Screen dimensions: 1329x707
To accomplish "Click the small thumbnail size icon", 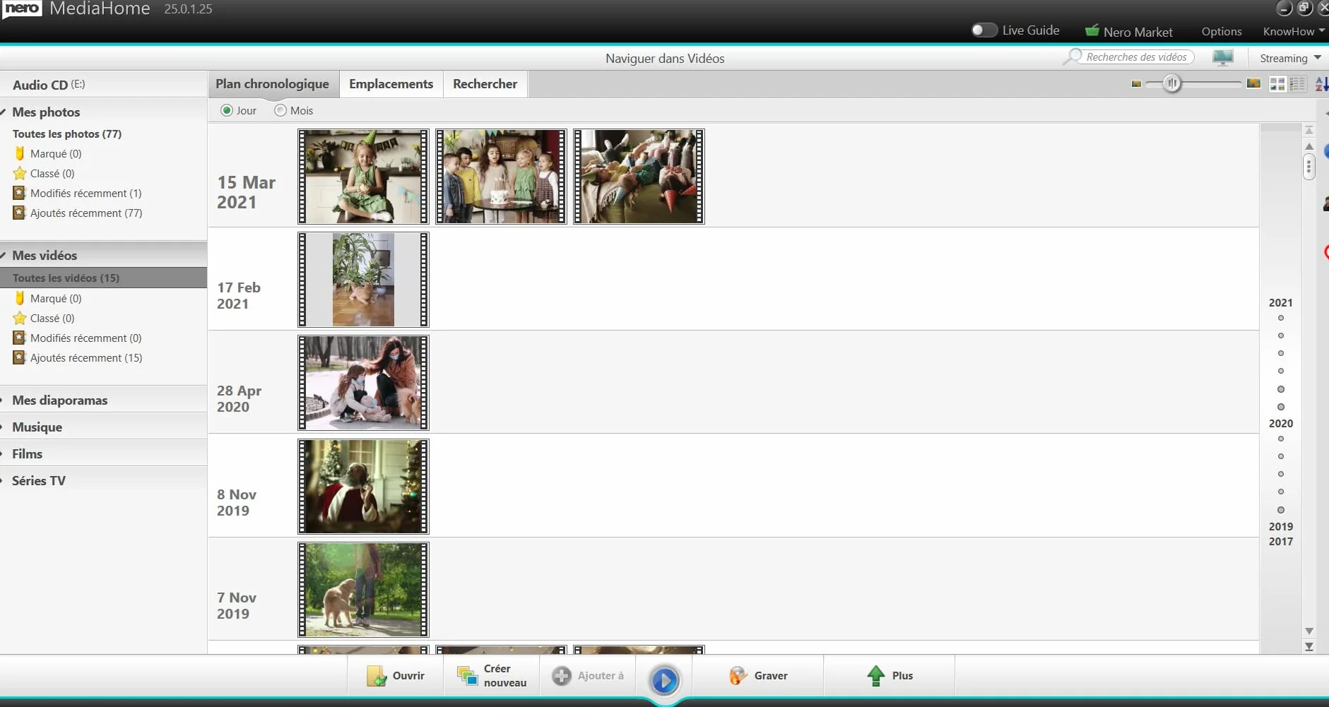I will [1136, 84].
